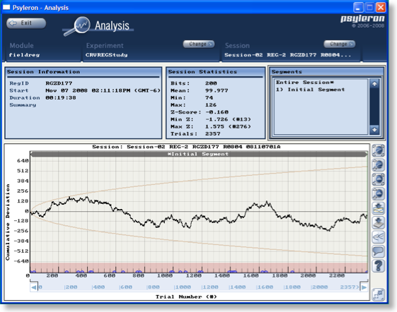Open the speech bubble comment tool
397x312 pixels.
point(379,251)
